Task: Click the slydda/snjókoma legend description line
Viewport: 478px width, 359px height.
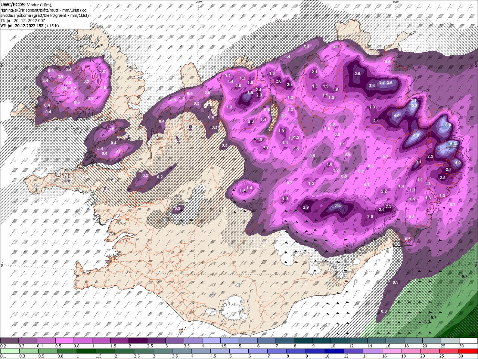Action: 44,15
